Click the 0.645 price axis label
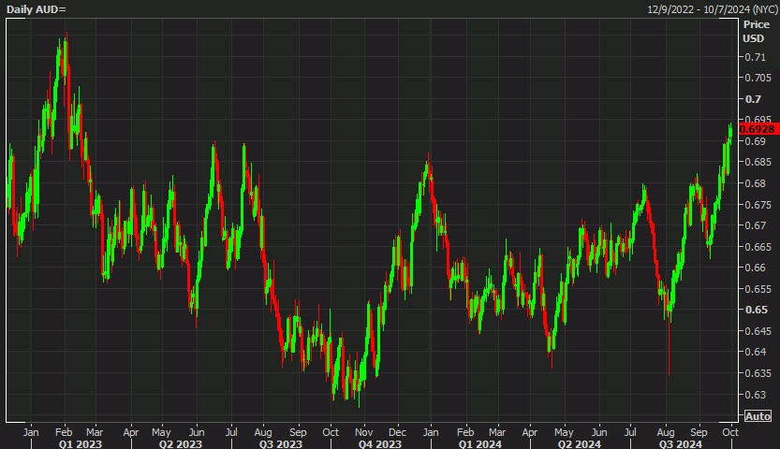Image resolution: width=780 pixels, height=449 pixels. (758, 331)
